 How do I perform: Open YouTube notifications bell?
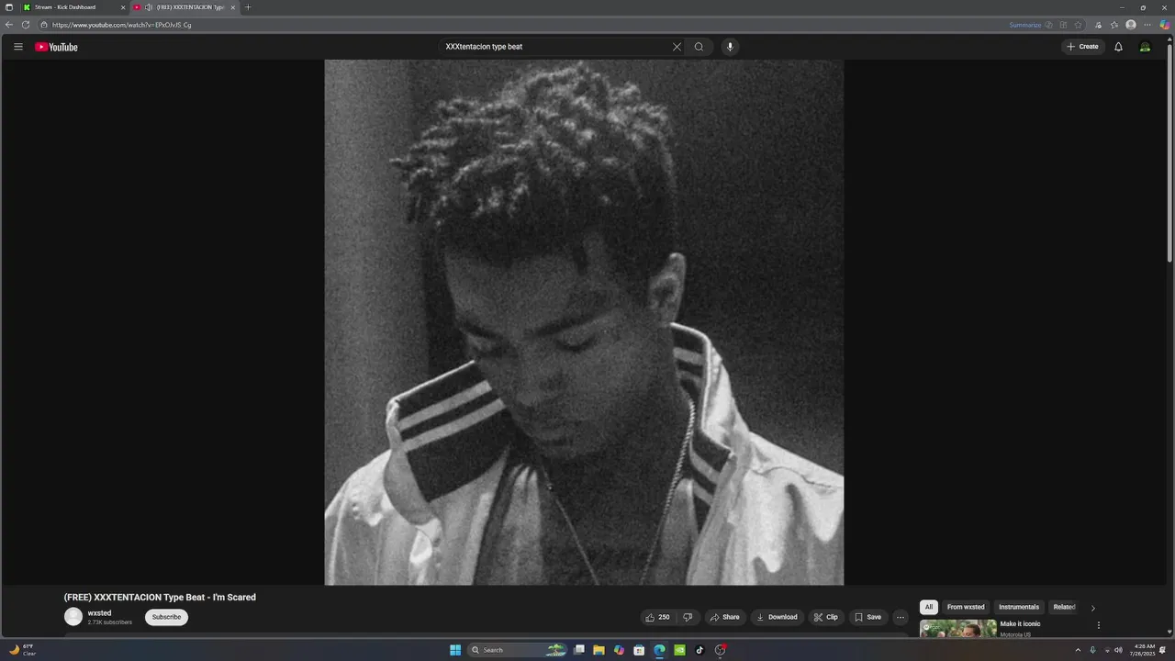(1118, 47)
